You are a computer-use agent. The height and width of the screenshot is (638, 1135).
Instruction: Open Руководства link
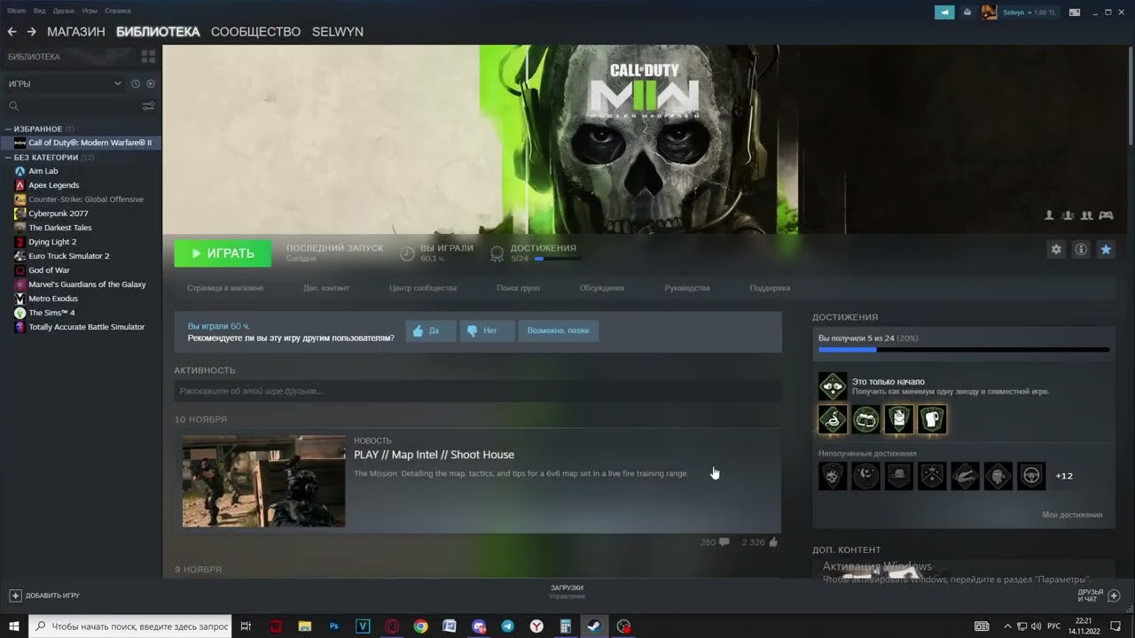click(x=687, y=288)
